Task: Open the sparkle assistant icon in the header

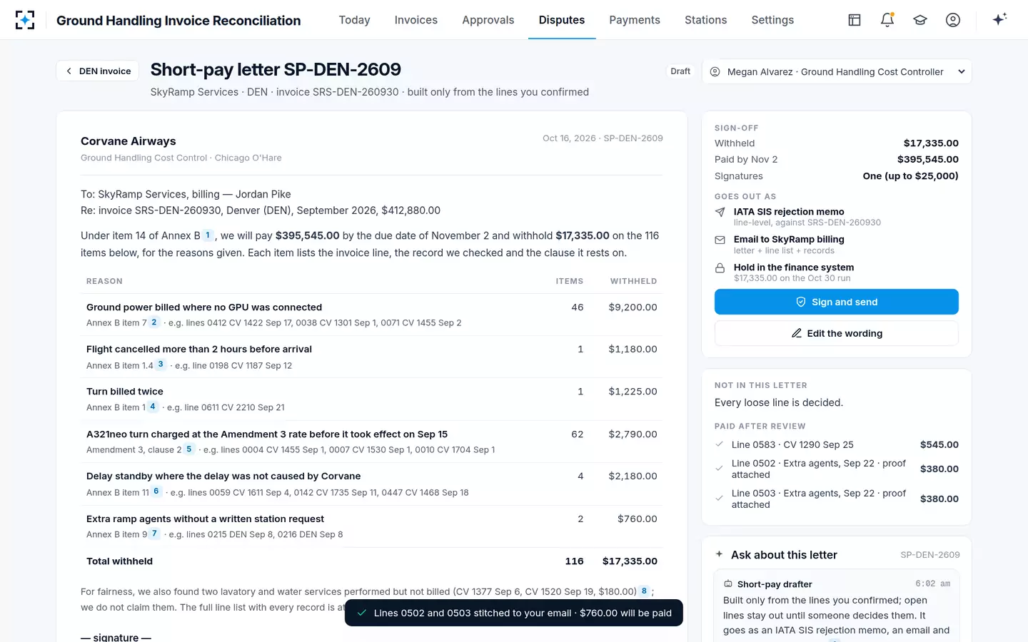Action: (x=999, y=19)
